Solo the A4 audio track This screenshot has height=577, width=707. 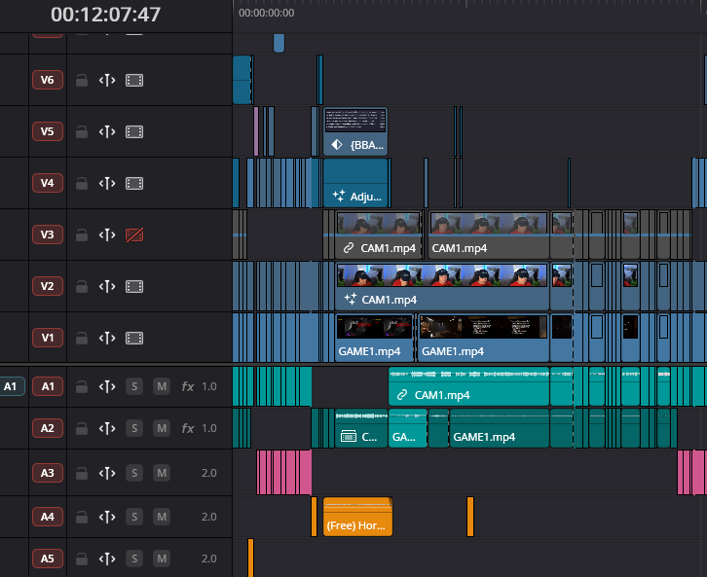click(134, 517)
